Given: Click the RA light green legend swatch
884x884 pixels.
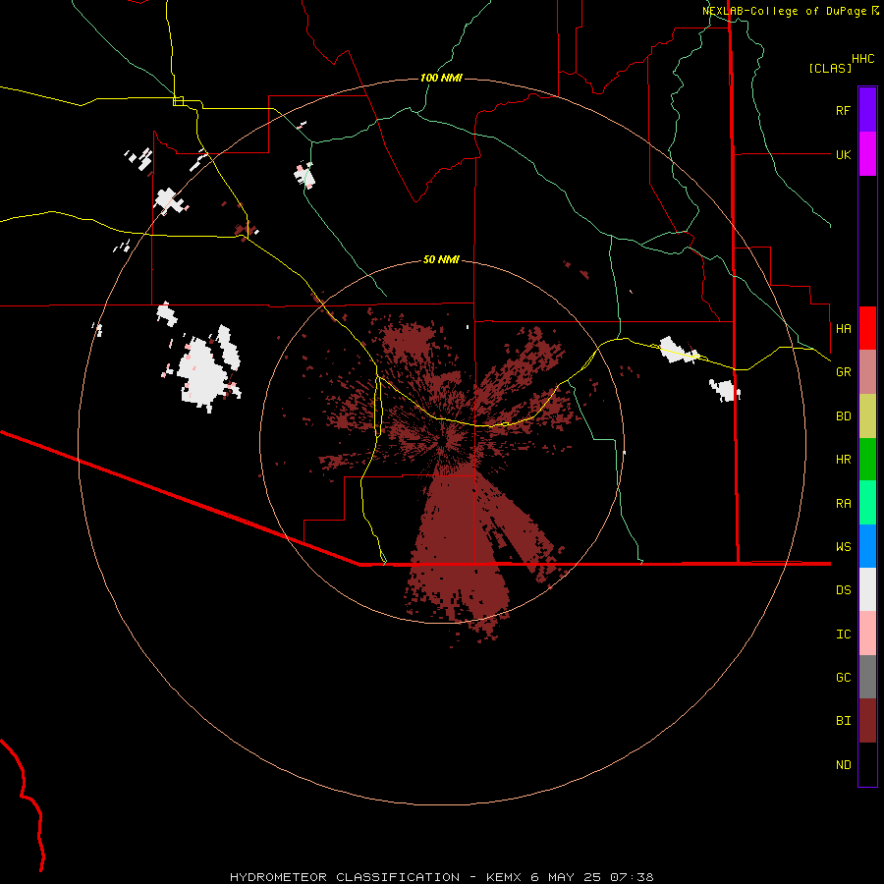Looking at the screenshot, I should point(867,503).
